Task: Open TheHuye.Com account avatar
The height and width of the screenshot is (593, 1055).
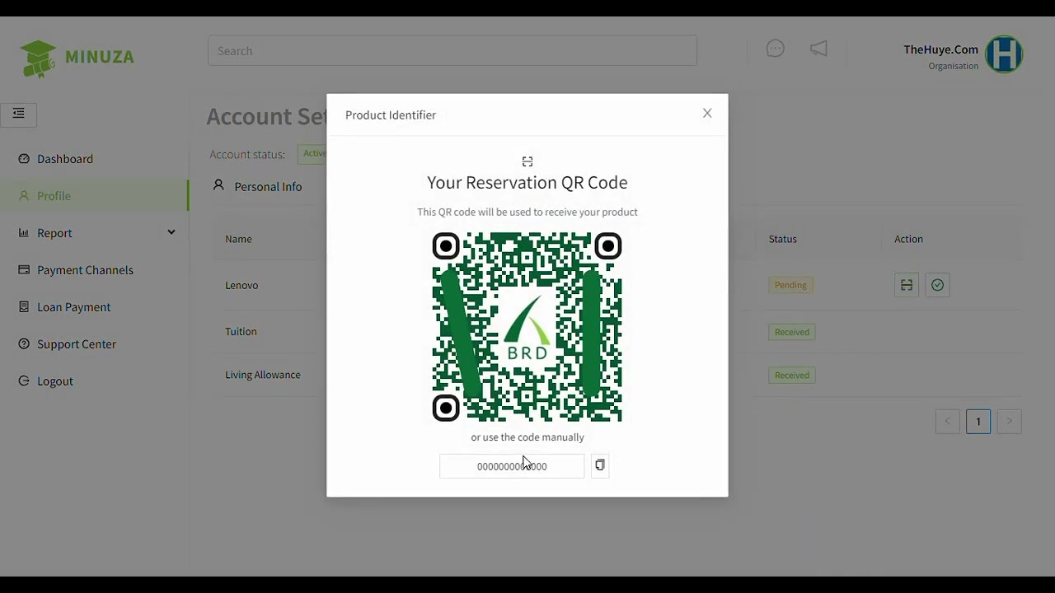Action: click(1004, 54)
